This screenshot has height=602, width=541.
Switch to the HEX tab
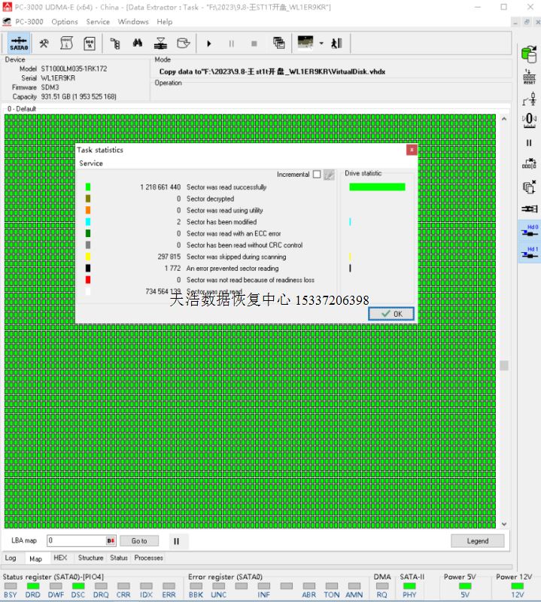(60, 558)
